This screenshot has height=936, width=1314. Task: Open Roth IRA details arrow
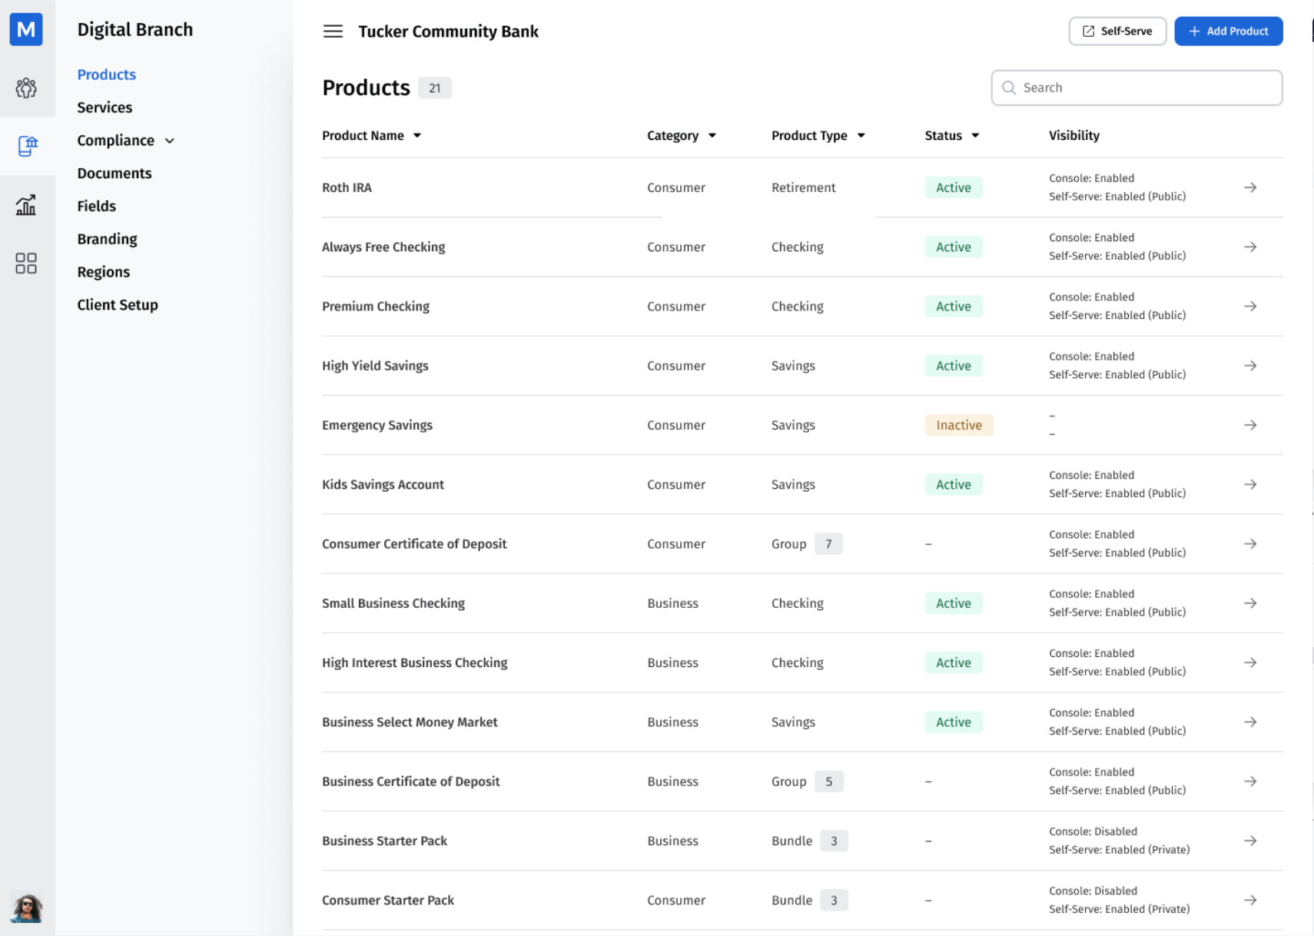(1250, 188)
